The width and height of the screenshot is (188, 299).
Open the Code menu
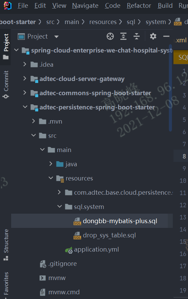click(113, 6)
